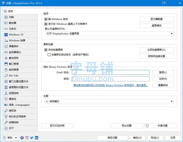Click the 窗口位置设置文件 icon
183x142 pixels.
pos(6,81)
